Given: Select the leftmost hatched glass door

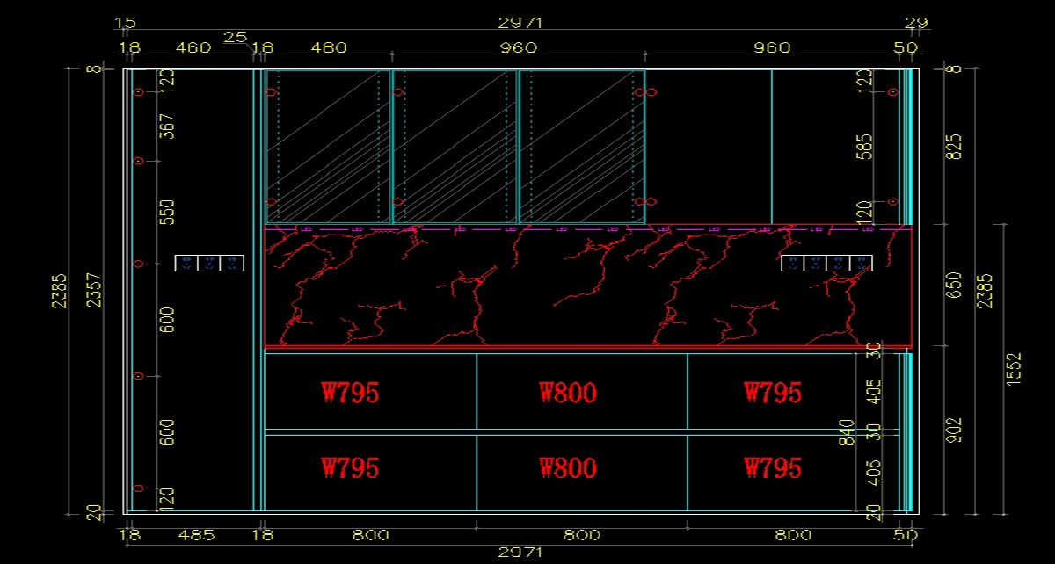Looking at the screenshot, I should (328, 147).
